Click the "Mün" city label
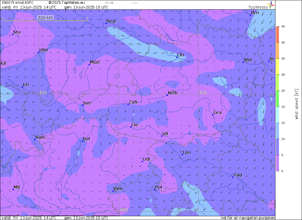The height and width of the screenshot is (220, 302). point(95,62)
